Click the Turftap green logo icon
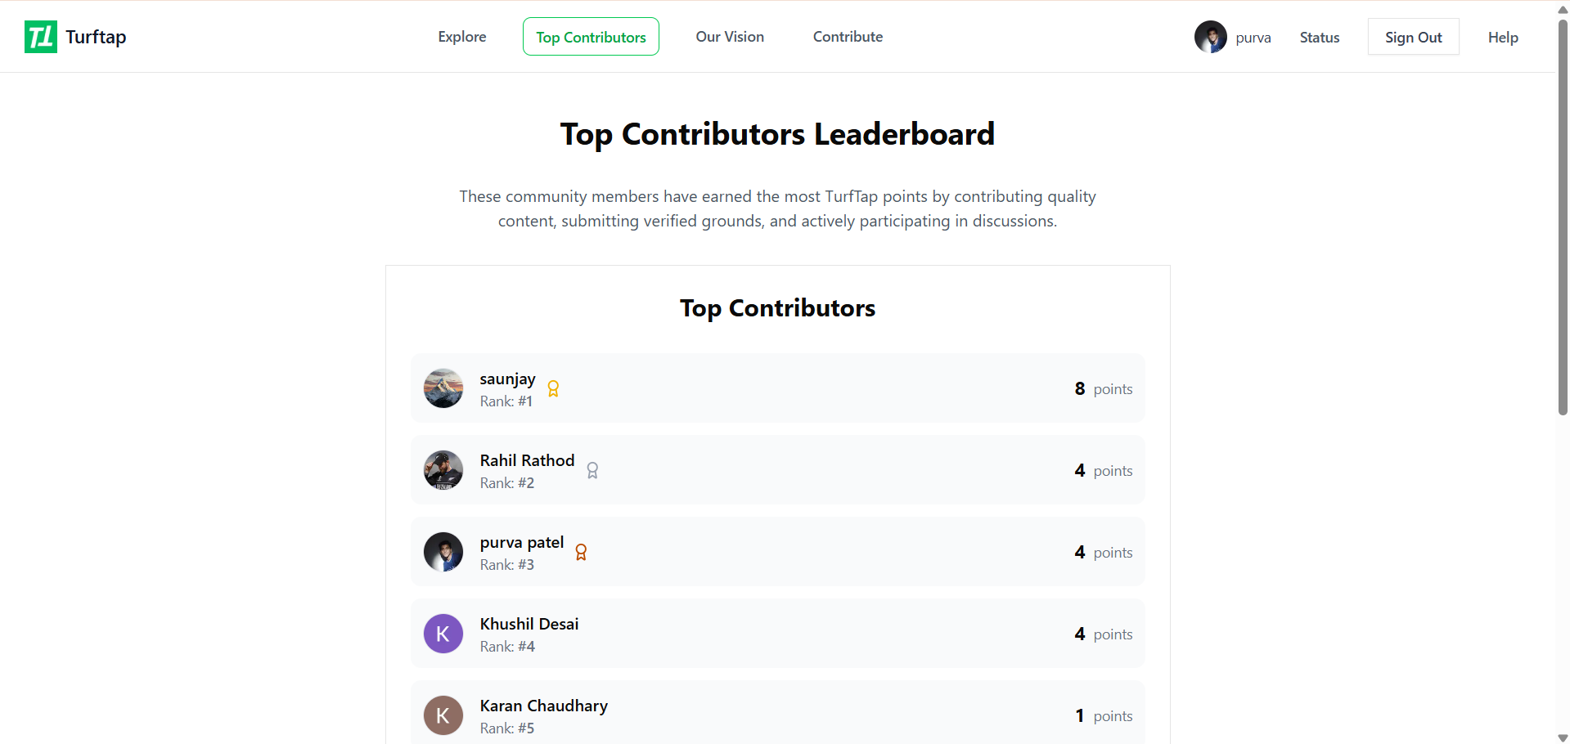The image size is (1570, 744). click(x=41, y=37)
